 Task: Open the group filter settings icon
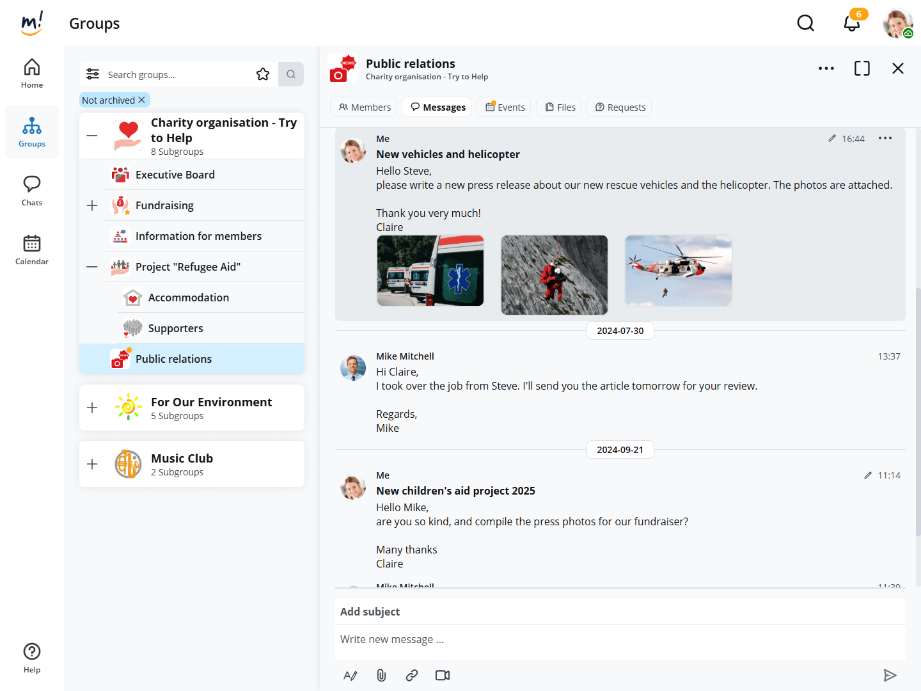pos(93,74)
